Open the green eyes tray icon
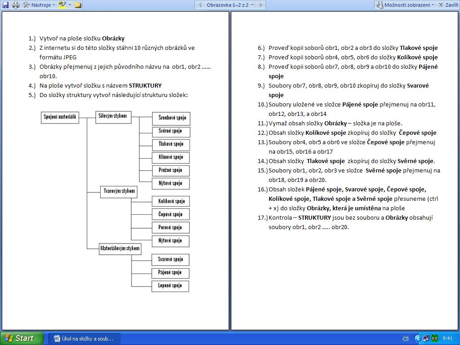Image resolution: width=460 pixels, height=345 pixels. 435,339
